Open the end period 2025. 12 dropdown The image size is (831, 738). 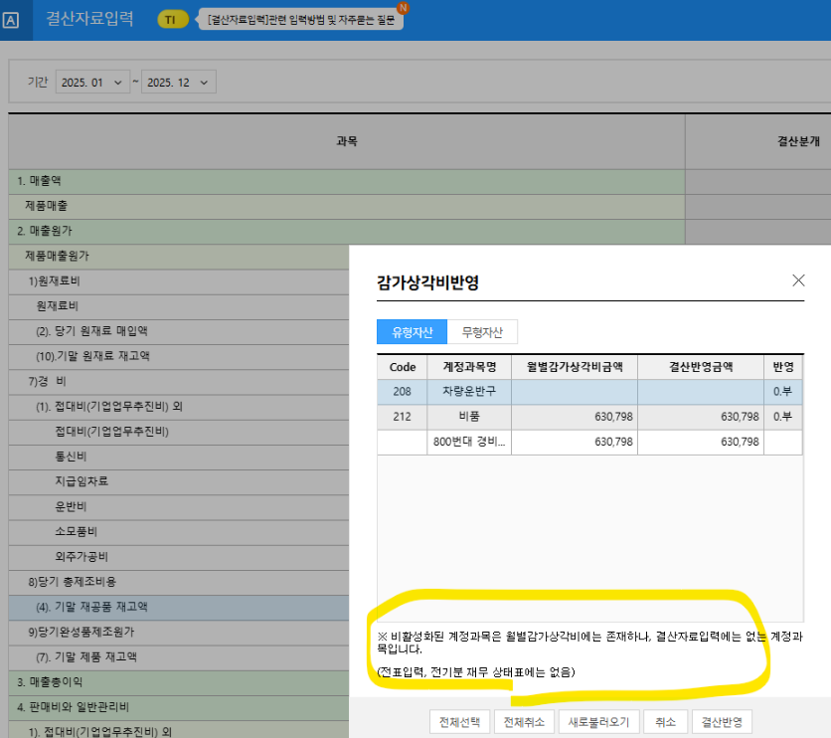pyautogui.click(x=179, y=83)
